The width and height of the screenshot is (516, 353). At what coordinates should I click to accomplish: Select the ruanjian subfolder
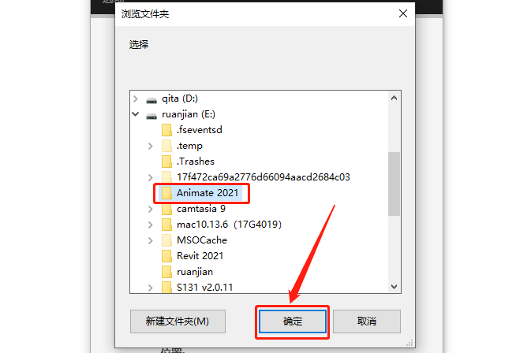tap(195, 272)
